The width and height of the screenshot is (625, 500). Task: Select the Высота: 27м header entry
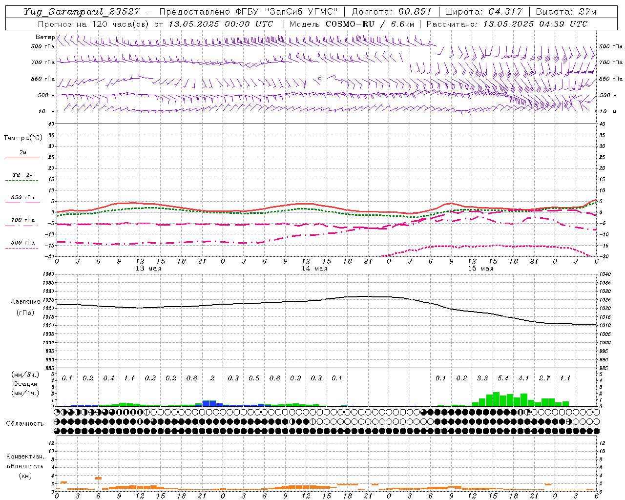click(x=566, y=12)
